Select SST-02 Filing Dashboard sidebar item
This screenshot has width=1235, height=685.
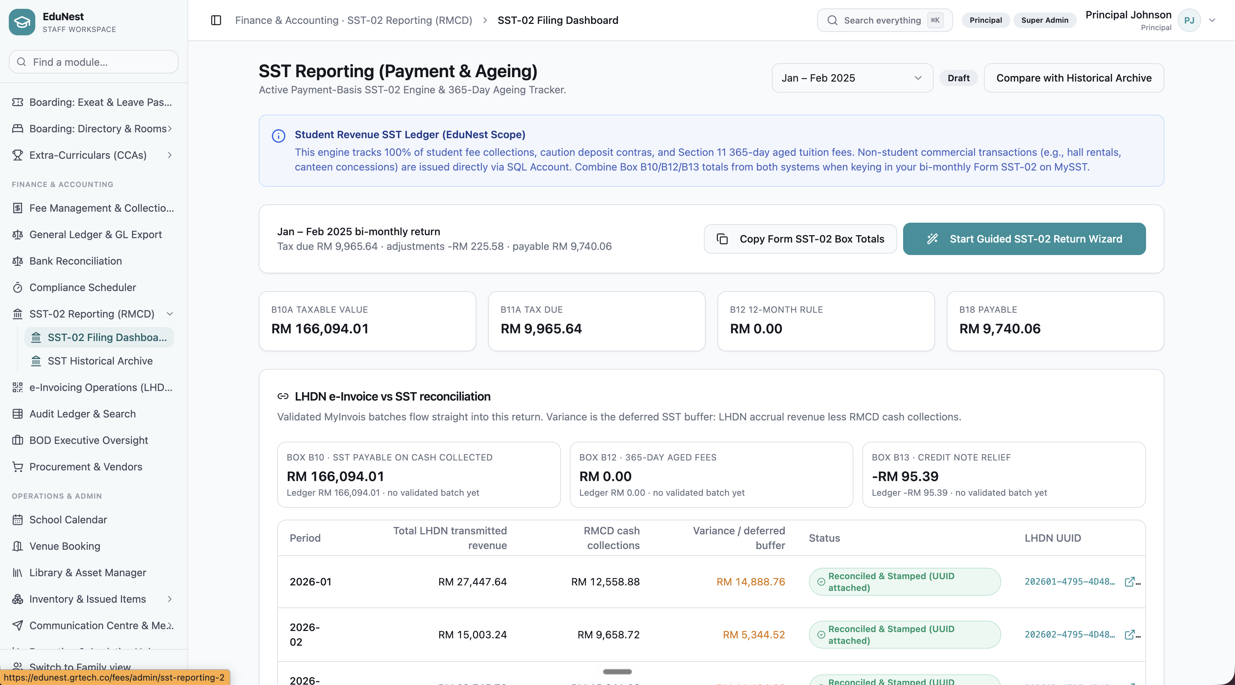coord(99,337)
